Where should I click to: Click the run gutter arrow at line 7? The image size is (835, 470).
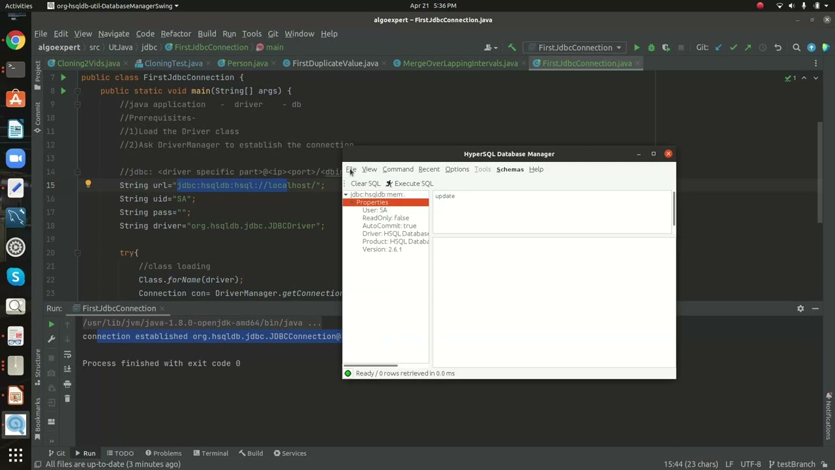pos(63,77)
